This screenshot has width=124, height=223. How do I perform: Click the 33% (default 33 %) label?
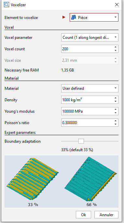tap(77, 150)
